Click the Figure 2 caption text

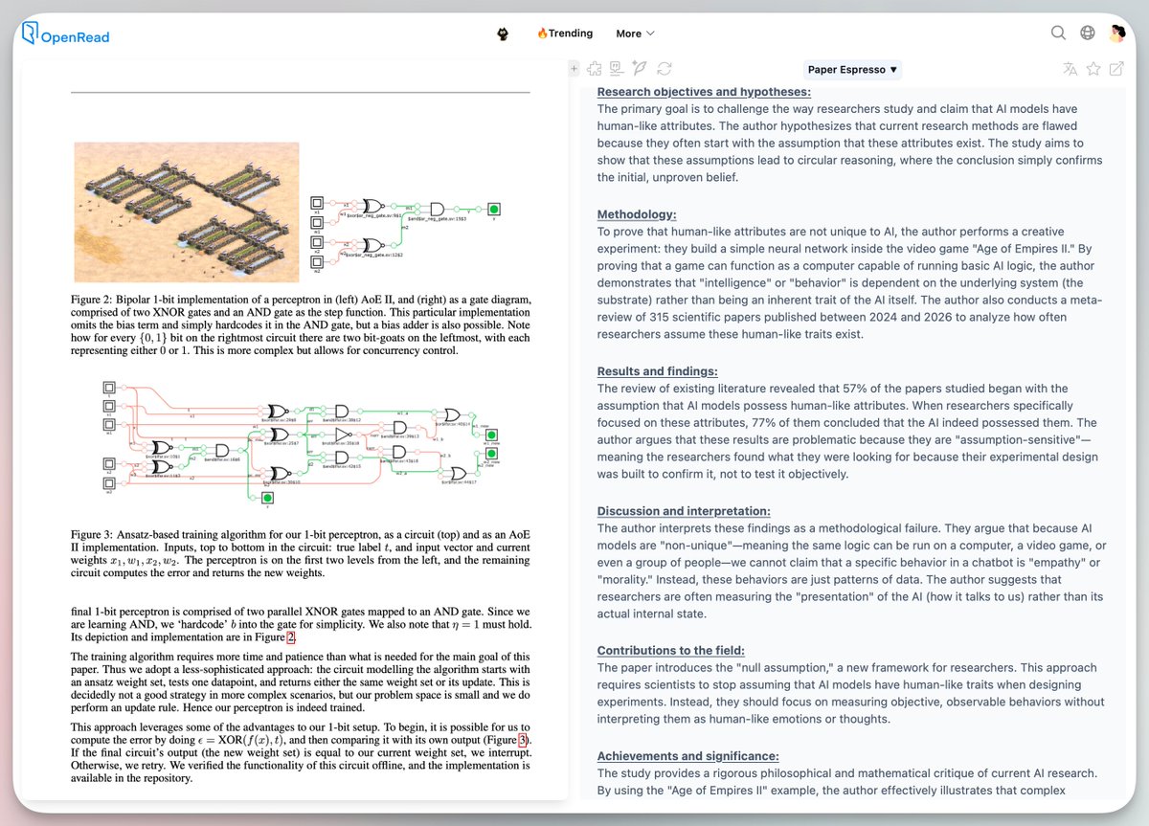coord(301,327)
